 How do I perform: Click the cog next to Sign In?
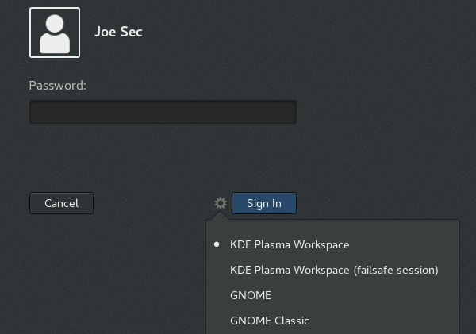(221, 203)
